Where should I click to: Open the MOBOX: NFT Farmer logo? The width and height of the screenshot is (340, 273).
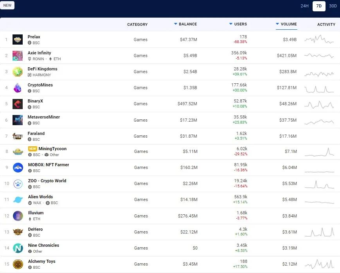tap(18, 168)
